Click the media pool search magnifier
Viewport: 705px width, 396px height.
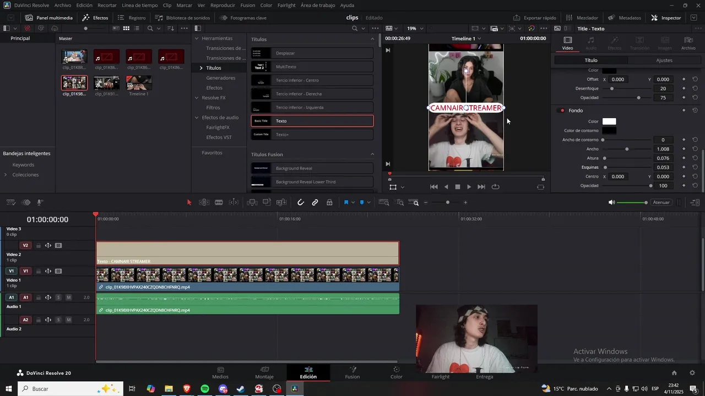pyautogui.click(x=150, y=28)
